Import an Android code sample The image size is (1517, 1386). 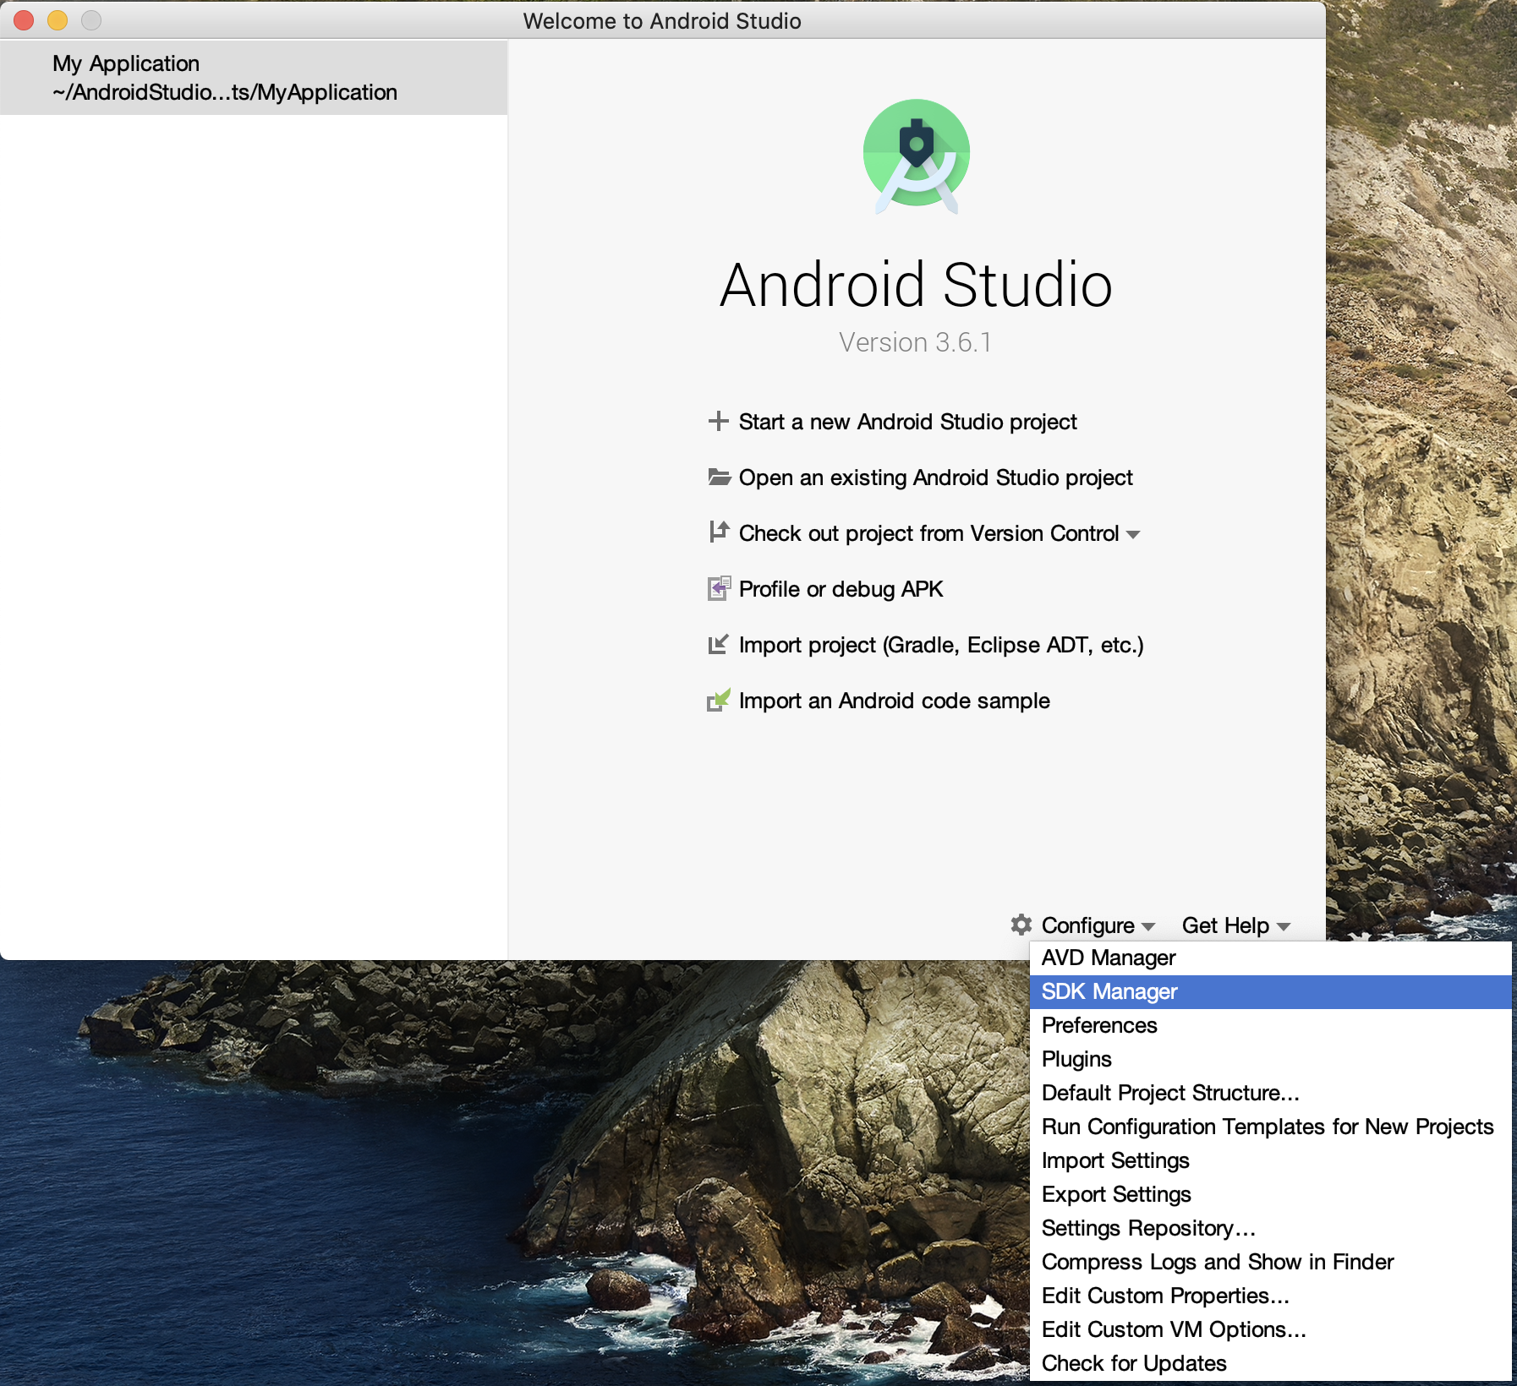coord(894,701)
